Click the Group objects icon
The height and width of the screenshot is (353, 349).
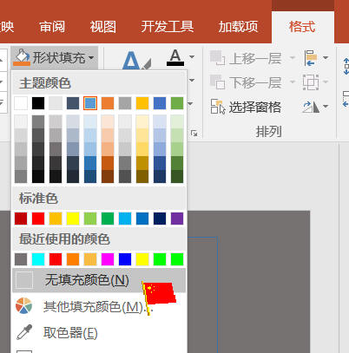tap(311, 82)
